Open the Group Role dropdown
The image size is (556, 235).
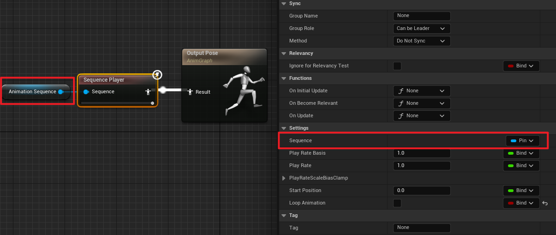coord(421,29)
